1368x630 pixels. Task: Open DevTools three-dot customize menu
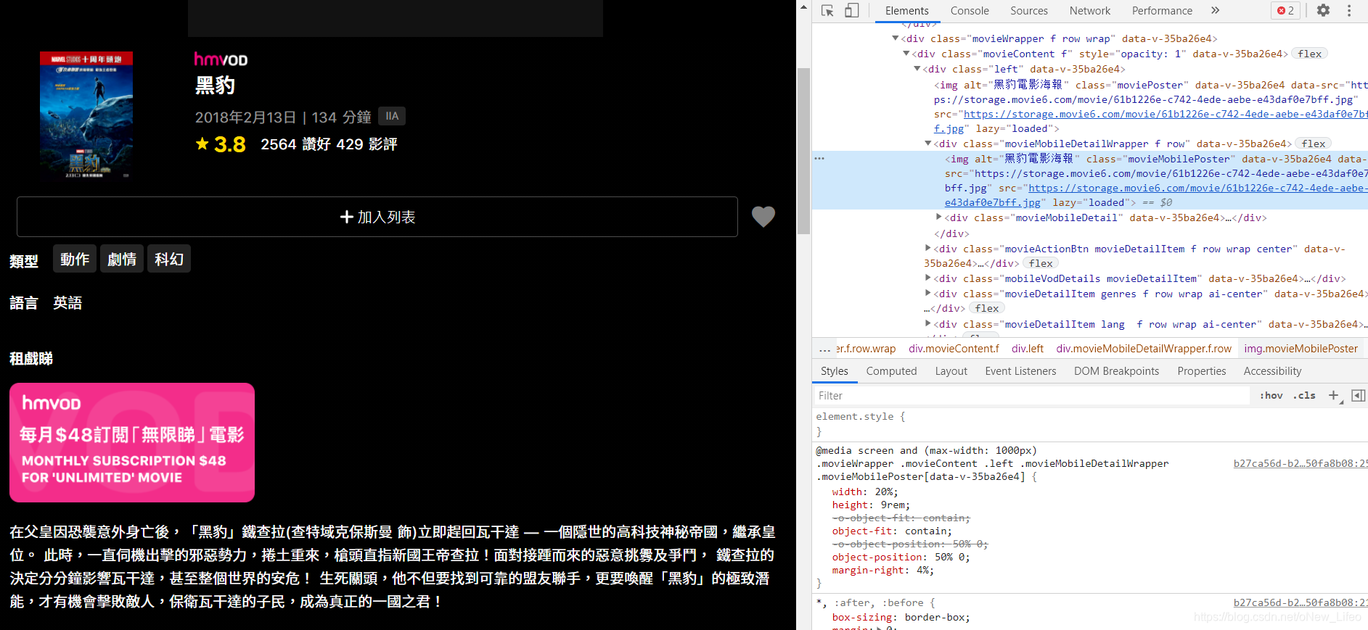pos(1349,10)
